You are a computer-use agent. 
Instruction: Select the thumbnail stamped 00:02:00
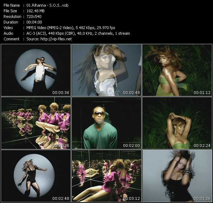click(106, 123)
